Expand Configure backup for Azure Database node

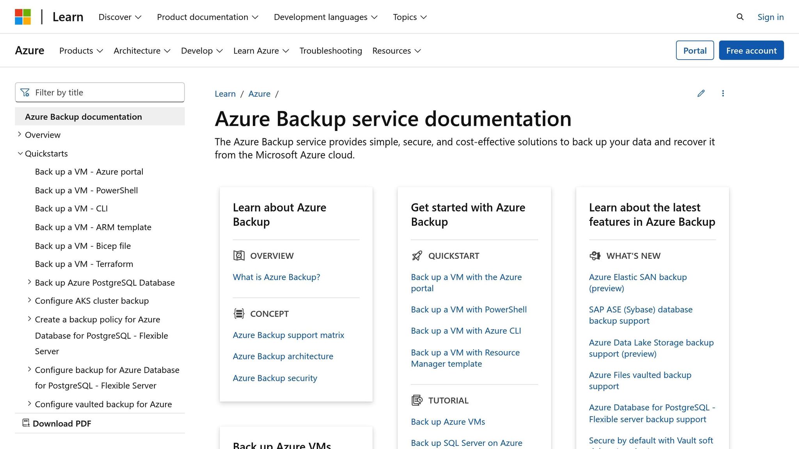click(29, 369)
